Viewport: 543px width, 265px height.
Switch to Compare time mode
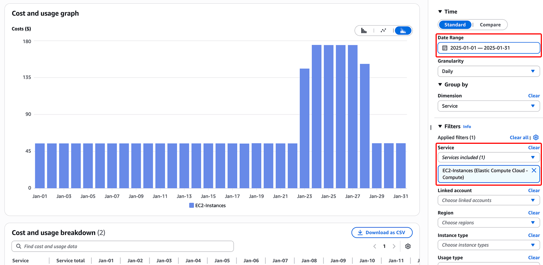(x=490, y=25)
